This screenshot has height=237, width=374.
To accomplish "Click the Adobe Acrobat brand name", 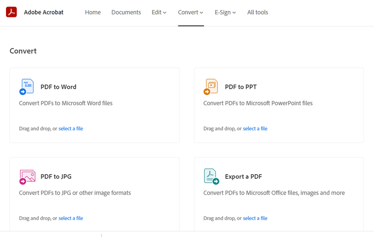I will coord(44,12).
